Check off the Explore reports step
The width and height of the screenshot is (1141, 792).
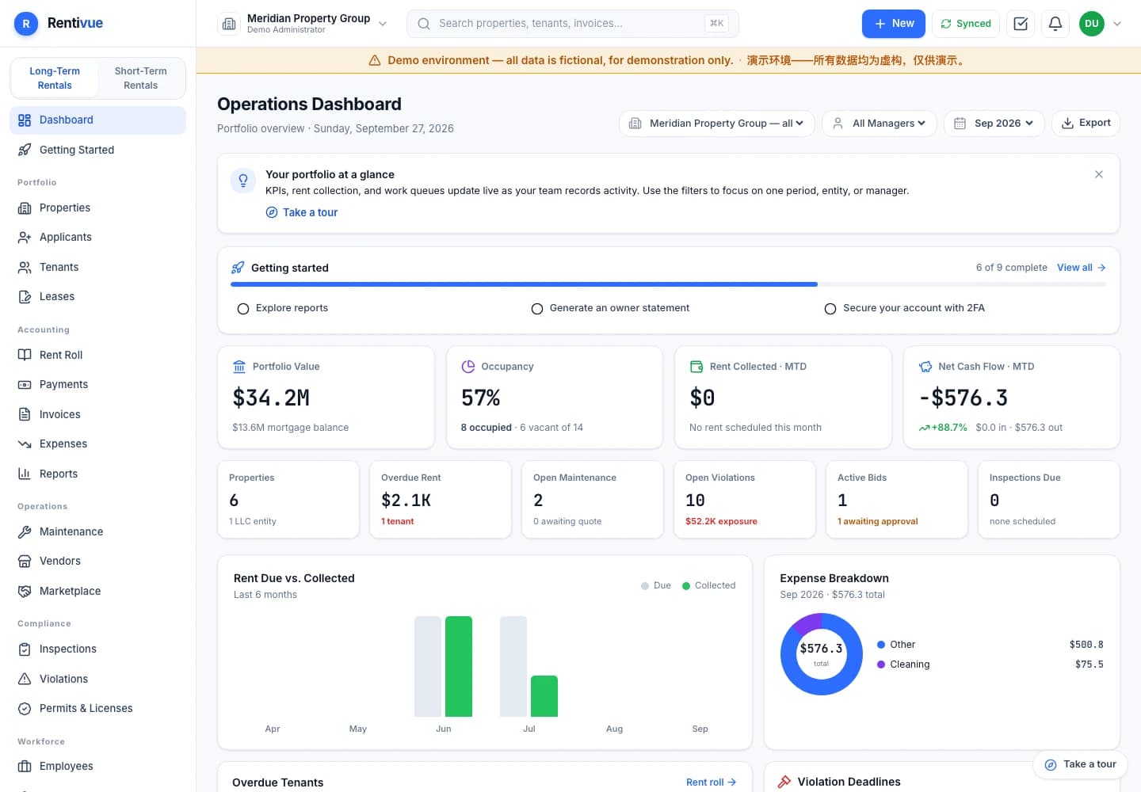[243, 309]
